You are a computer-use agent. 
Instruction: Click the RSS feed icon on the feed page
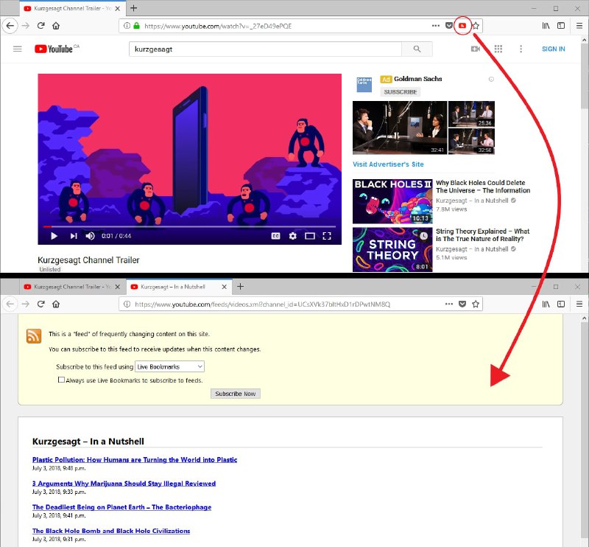coord(33,336)
